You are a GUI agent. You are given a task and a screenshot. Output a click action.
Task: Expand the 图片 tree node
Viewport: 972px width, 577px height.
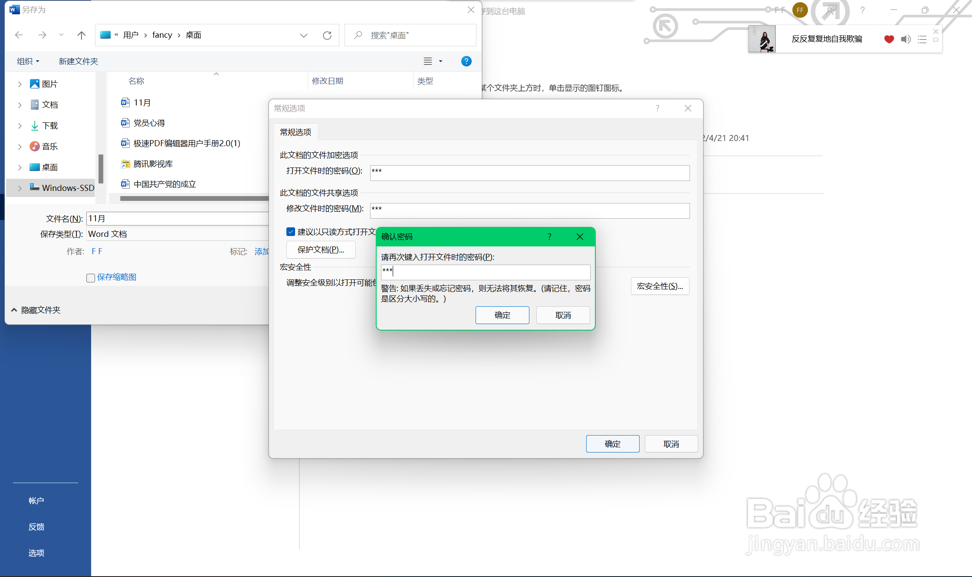[x=20, y=84]
